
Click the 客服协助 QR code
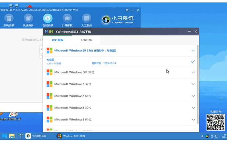216,122
